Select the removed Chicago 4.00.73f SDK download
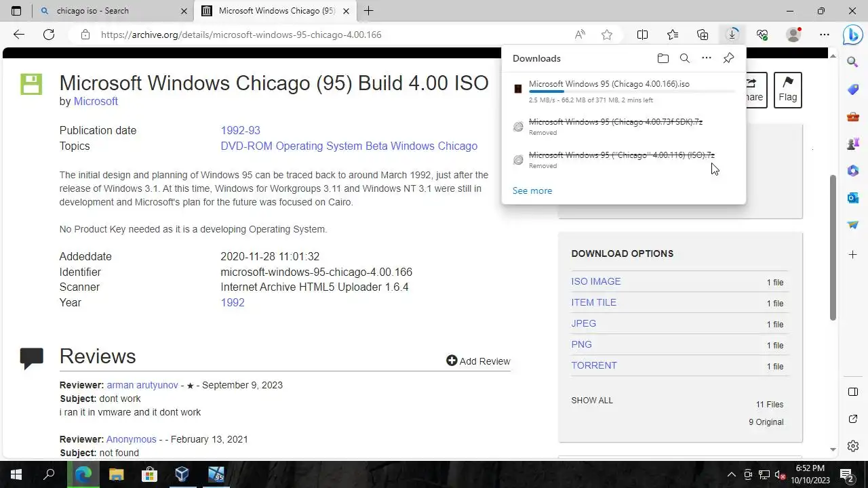 (x=616, y=122)
